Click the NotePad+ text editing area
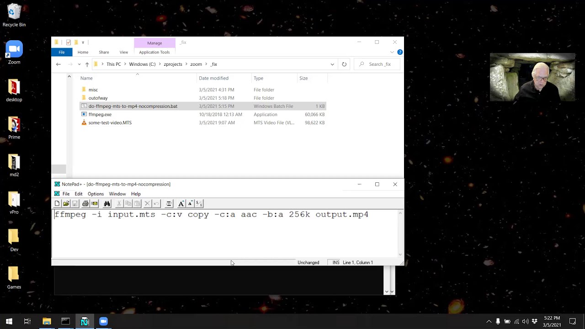 click(x=225, y=233)
